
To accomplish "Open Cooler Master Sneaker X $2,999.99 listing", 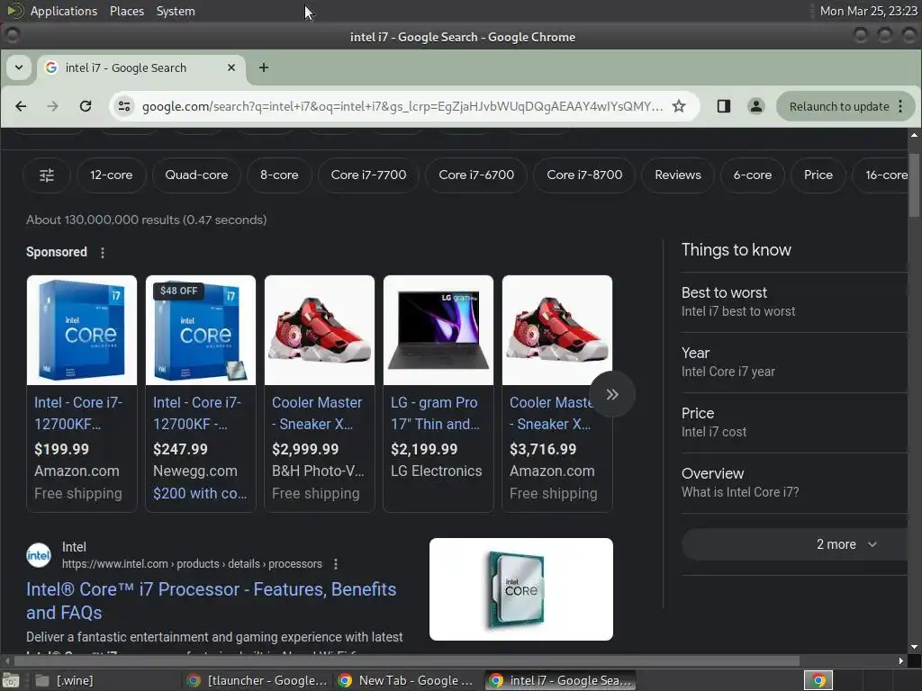I will click(x=320, y=394).
